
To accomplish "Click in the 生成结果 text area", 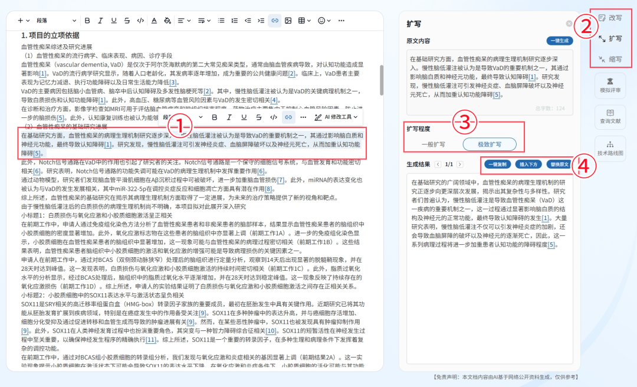I will (x=490, y=268).
